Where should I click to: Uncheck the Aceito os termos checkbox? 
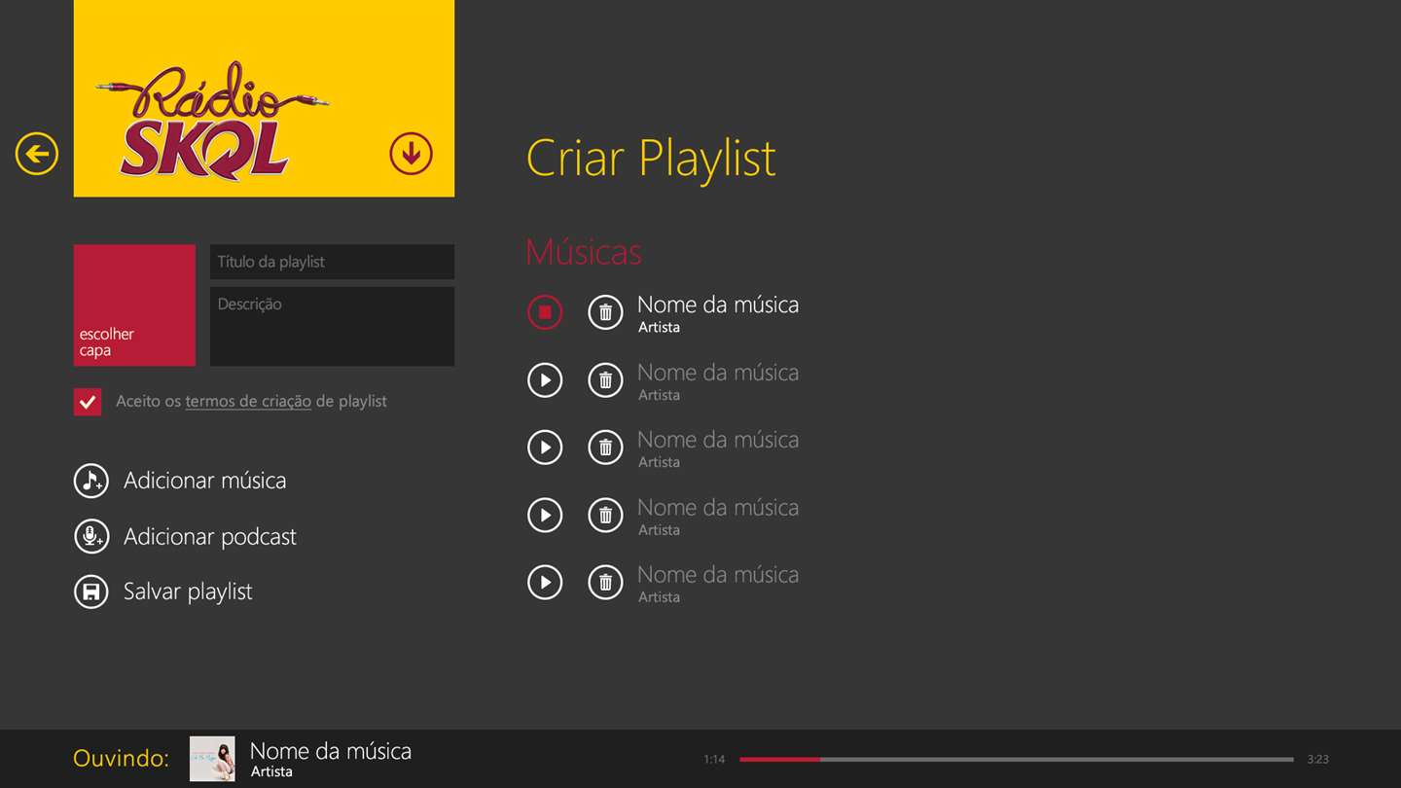pos(88,402)
